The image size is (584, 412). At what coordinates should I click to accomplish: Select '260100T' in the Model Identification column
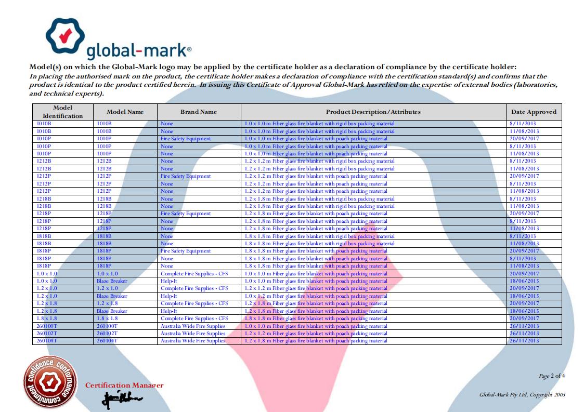tap(47, 326)
